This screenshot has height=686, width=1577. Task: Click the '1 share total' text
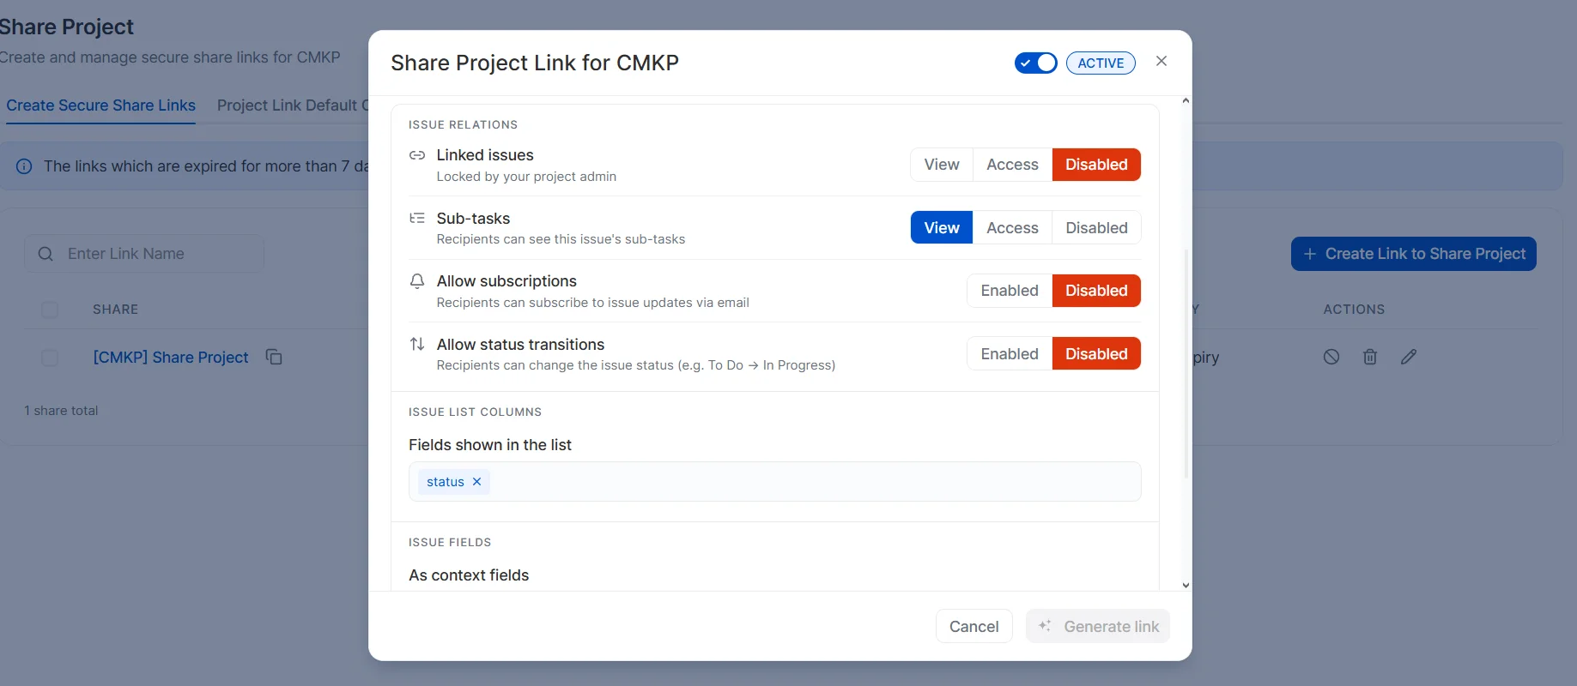tap(61, 411)
